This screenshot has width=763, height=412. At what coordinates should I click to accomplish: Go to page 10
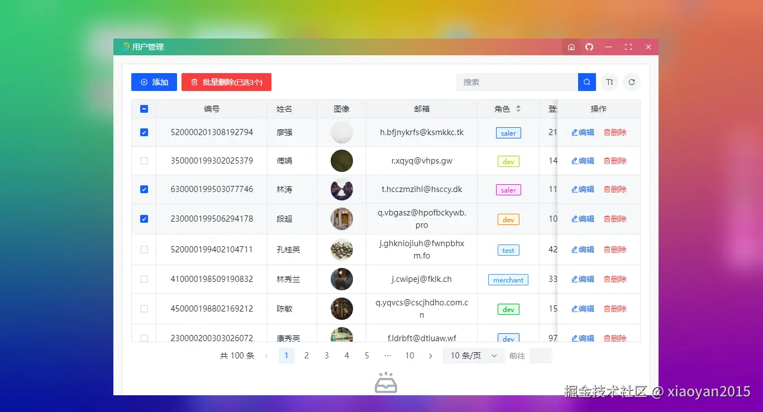(x=409, y=356)
